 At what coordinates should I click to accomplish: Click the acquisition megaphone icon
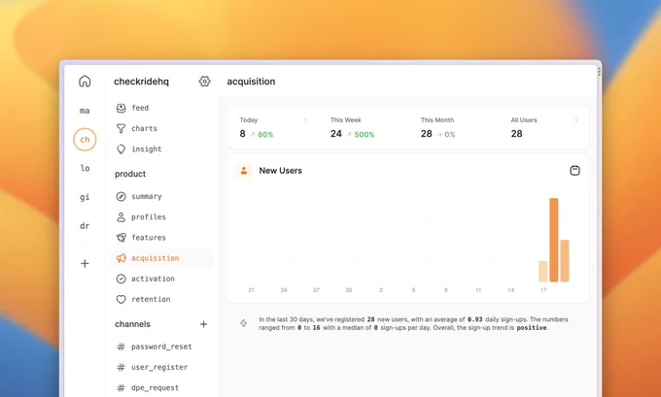coord(121,258)
